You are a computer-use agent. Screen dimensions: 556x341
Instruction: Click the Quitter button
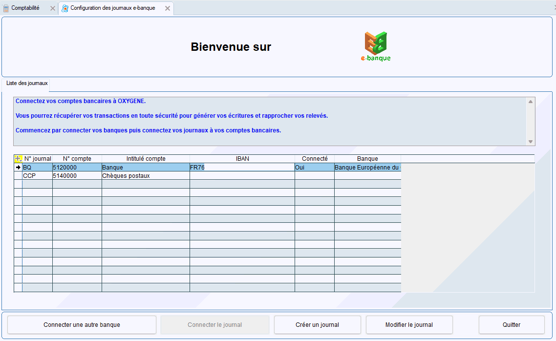512,325
